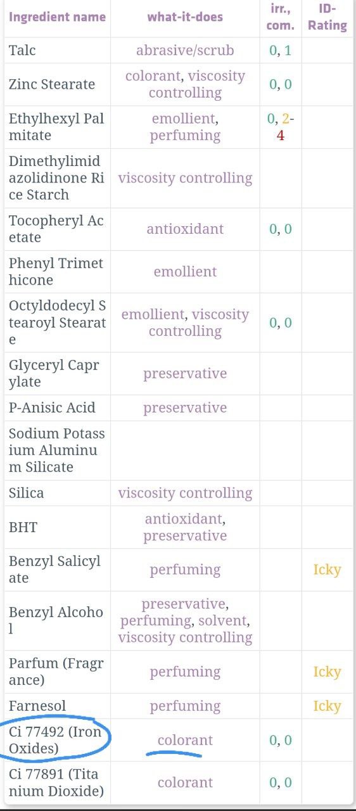Viewport: 356px width, 811px height.
Task: Open the Benzyl Alcohol ingredient page
Action: click(x=56, y=620)
